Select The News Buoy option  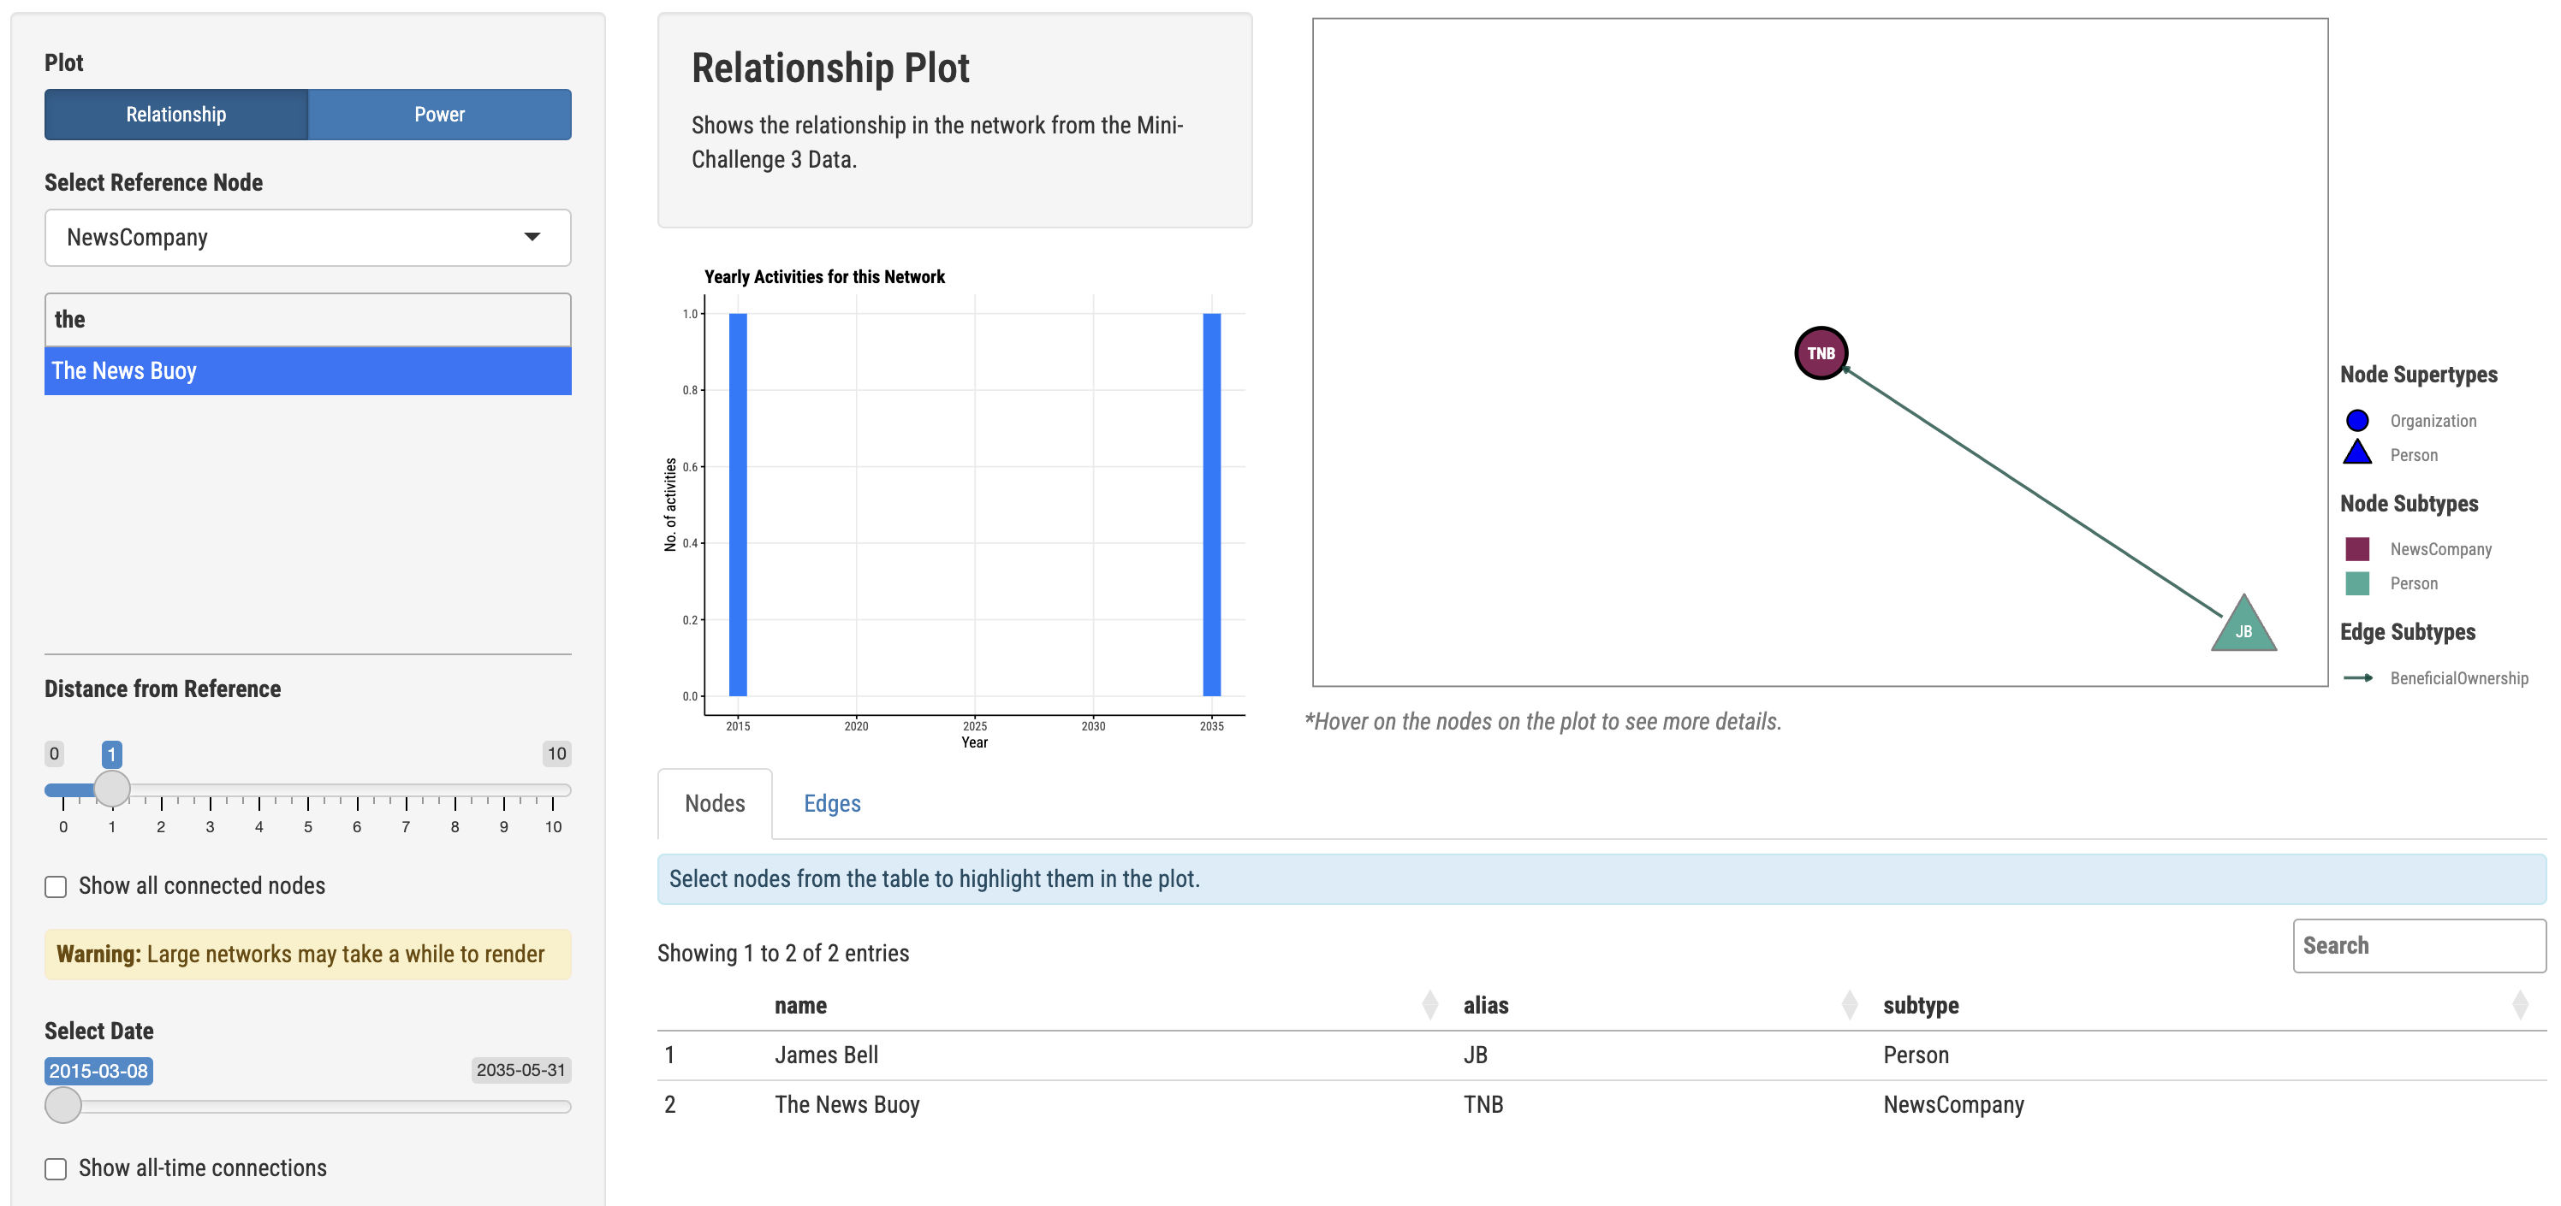click(307, 370)
